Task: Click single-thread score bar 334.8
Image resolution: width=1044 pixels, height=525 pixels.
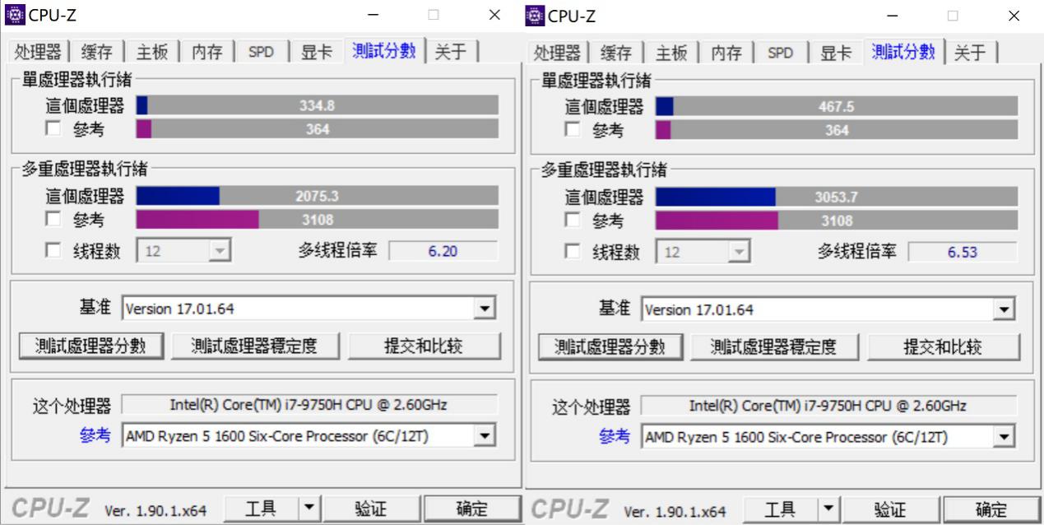Action: (x=317, y=105)
